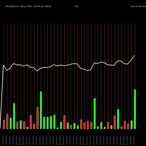Click the 'mers & Mercha' text at the top right
The width and height of the screenshot is (146, 146).
138,6
